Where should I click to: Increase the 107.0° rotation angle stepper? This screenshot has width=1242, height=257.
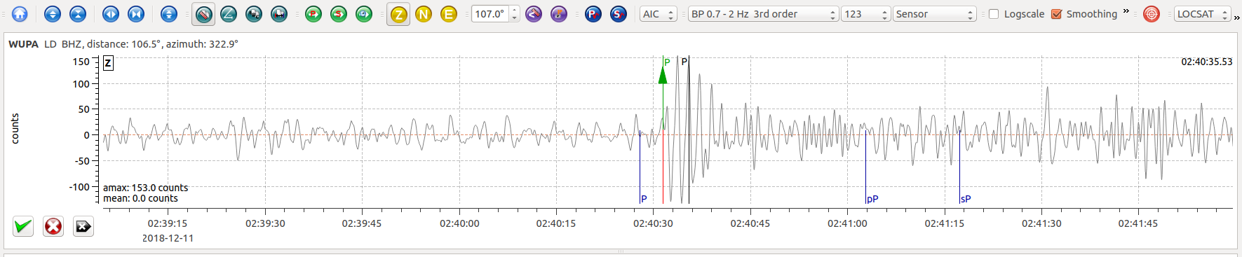[x=515, y=10]
